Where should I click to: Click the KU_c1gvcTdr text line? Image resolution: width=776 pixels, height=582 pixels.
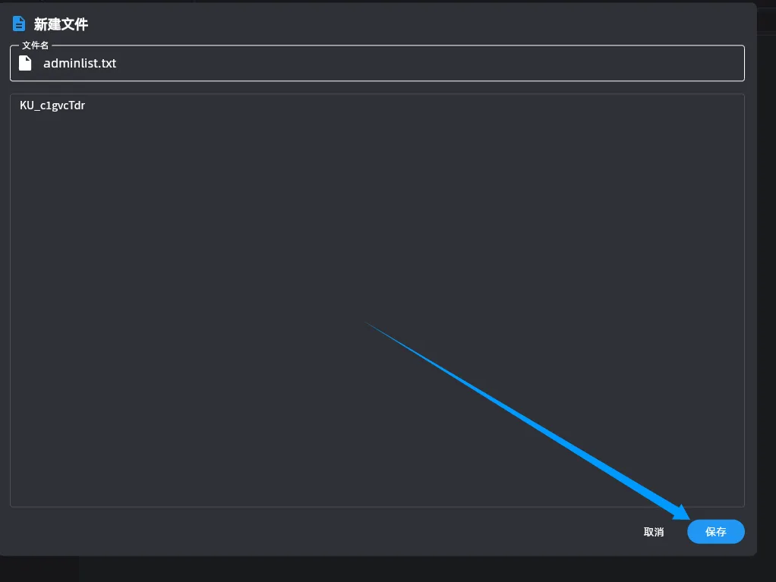point(52,105)
